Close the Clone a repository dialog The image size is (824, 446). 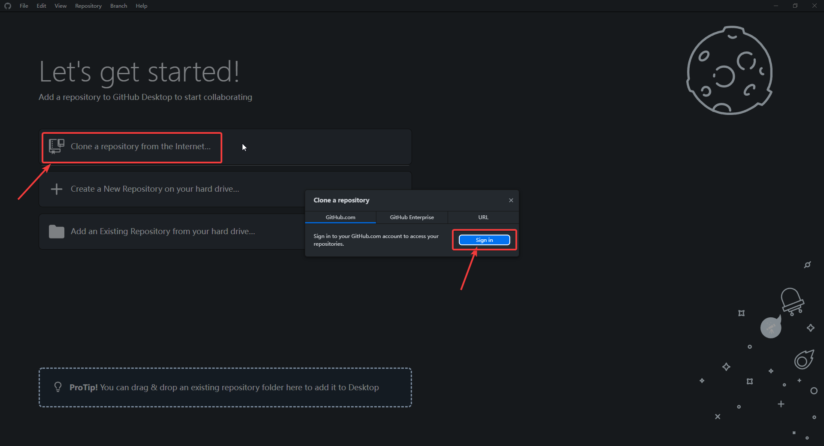point(511,200)
